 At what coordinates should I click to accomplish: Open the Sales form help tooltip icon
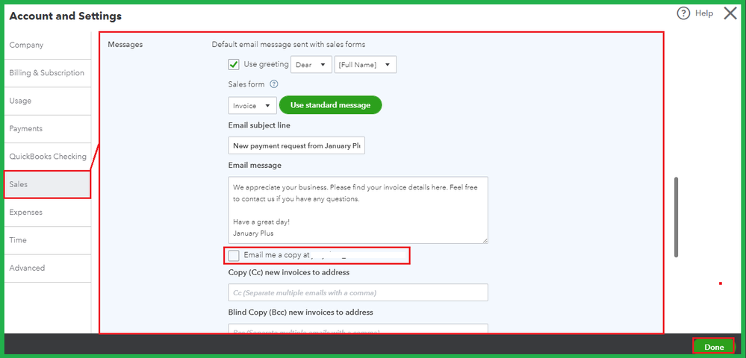(x=273, y=84)
